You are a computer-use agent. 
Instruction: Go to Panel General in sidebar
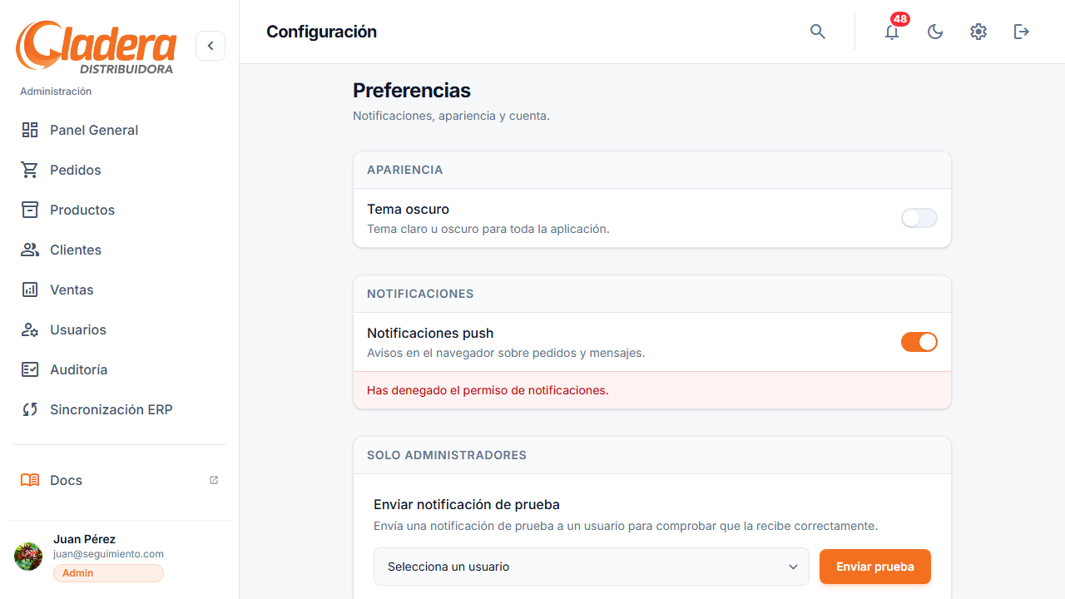point(94,130)
